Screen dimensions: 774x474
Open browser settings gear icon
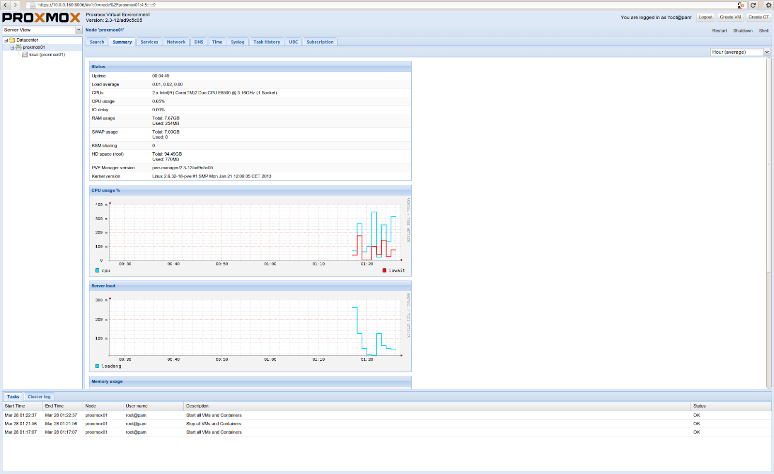(x=768, y=5)
